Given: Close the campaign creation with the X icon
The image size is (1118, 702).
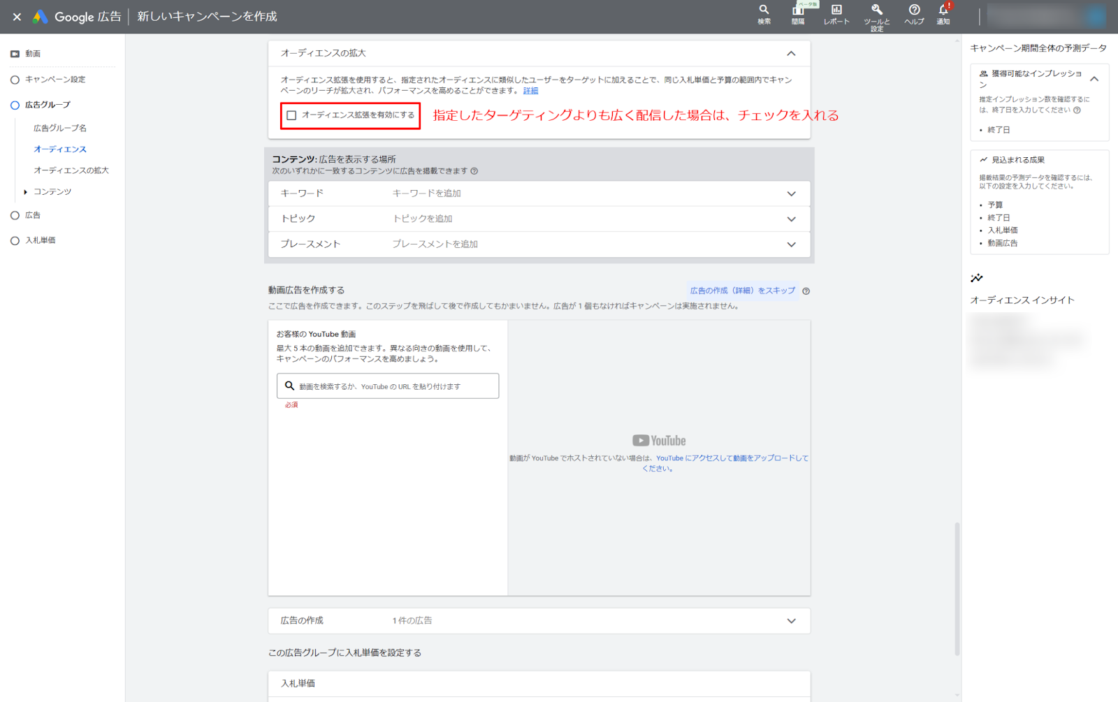Looking at the screenshot, I should point(17,17).
